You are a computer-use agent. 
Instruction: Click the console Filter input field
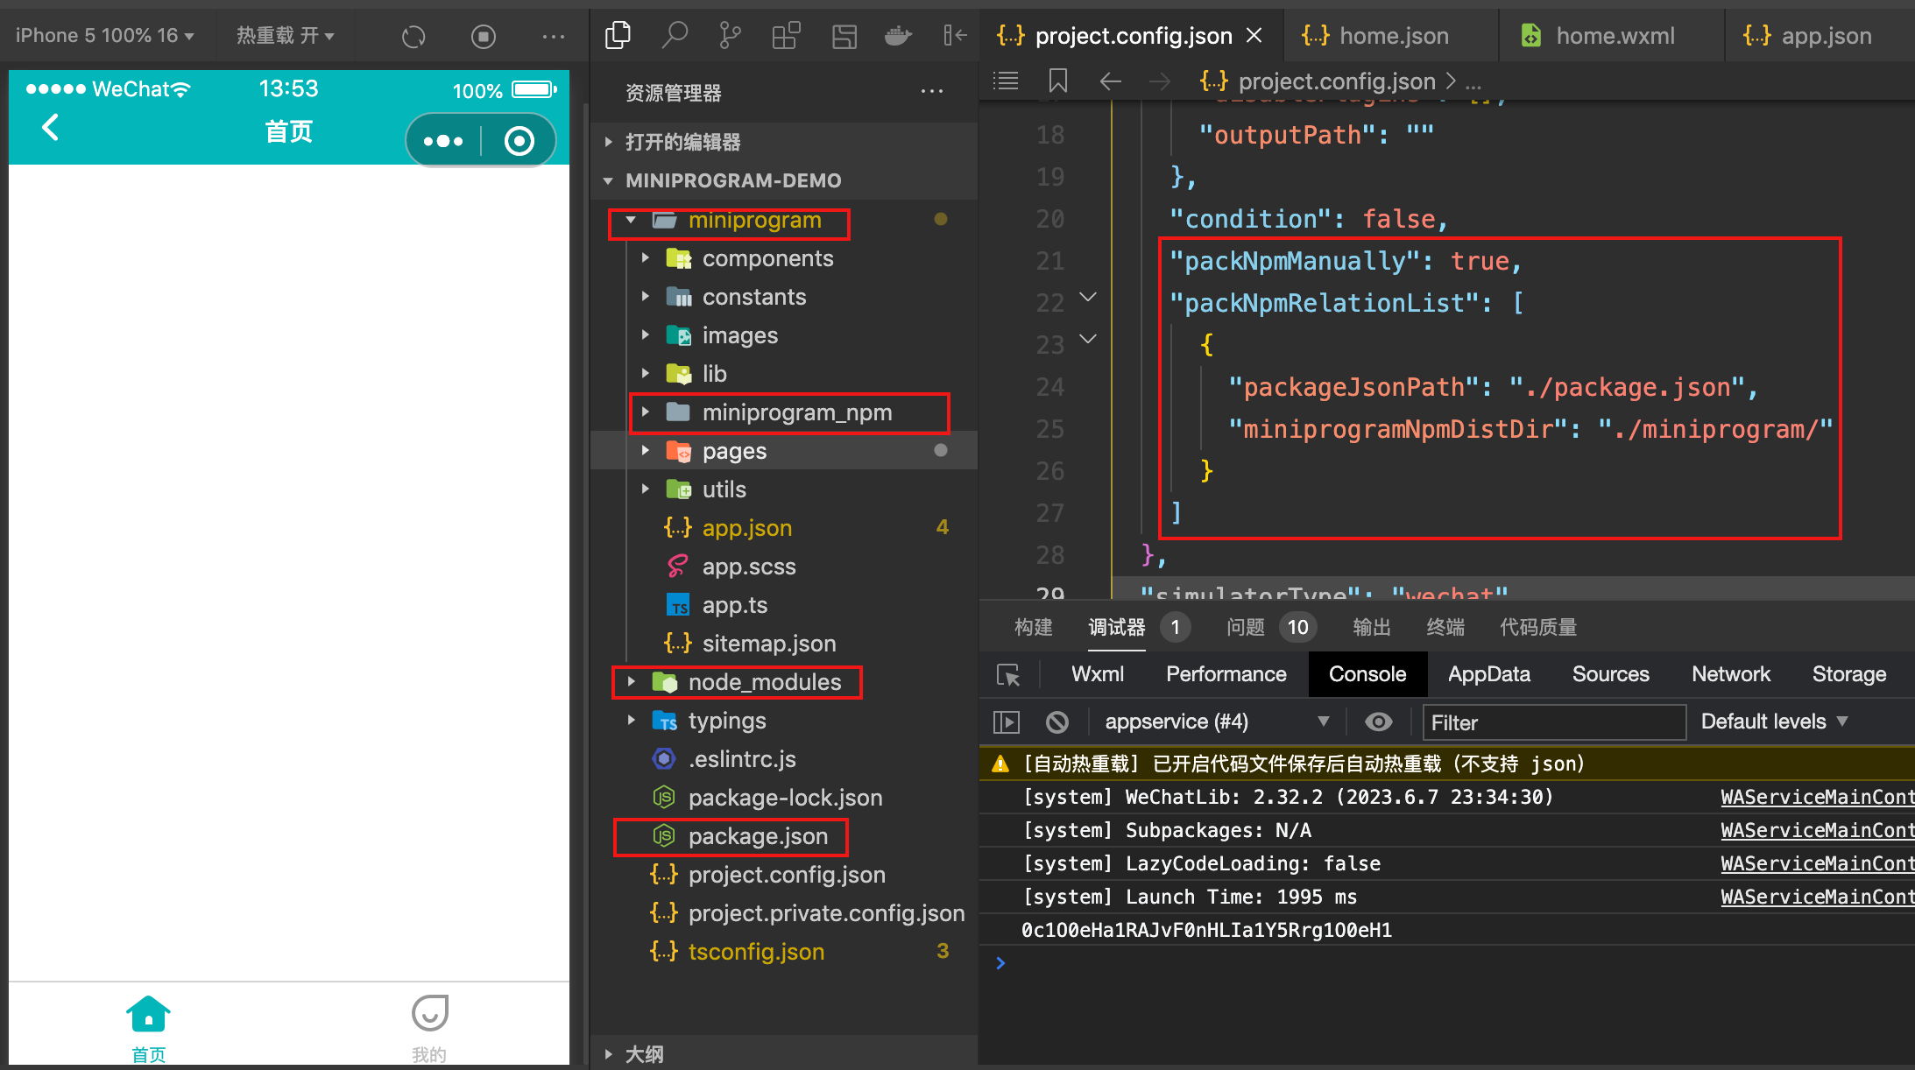pos(1554,722)
